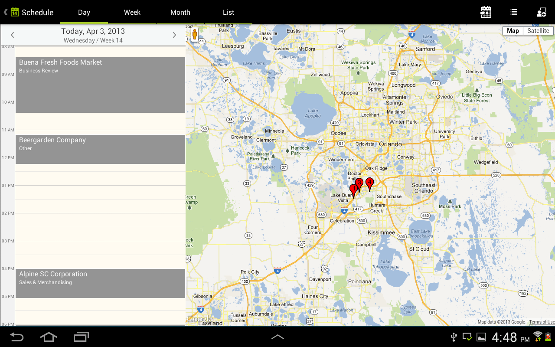The image size is (555, 347).
Task: Tap the Street View pegman icon
Action: 195,34
